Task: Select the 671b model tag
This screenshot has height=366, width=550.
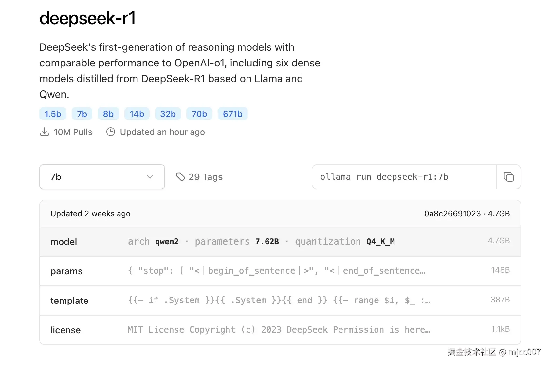Action: point(232,114)
